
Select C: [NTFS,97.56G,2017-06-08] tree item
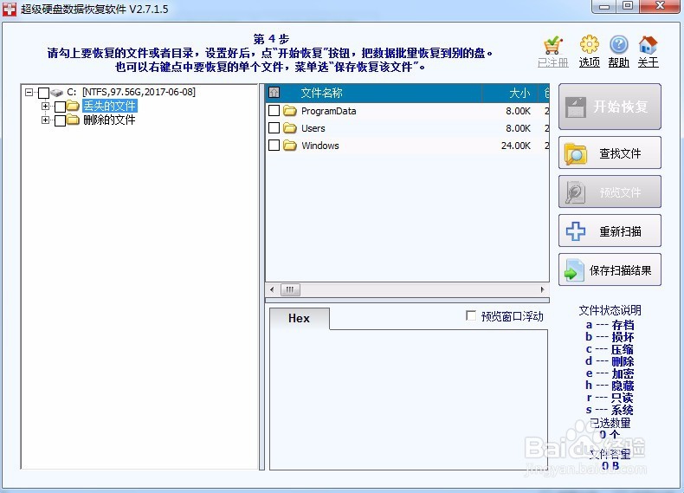click(132, 92)
